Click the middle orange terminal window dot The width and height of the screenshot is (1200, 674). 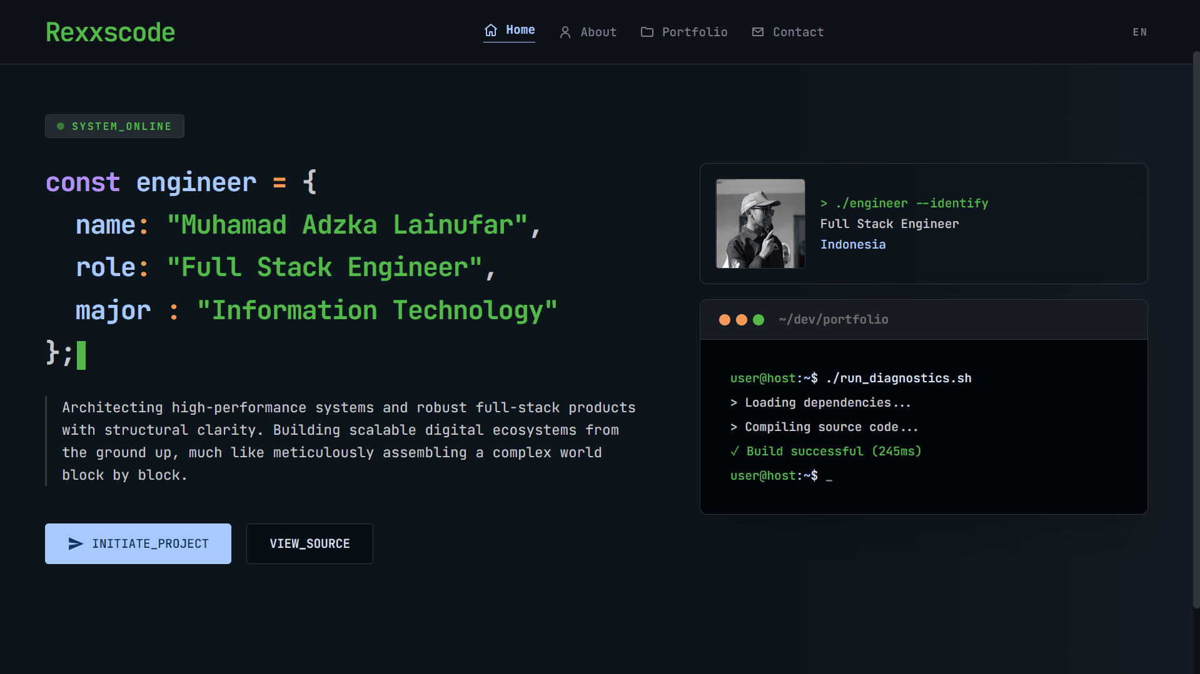tap(742, 320)
